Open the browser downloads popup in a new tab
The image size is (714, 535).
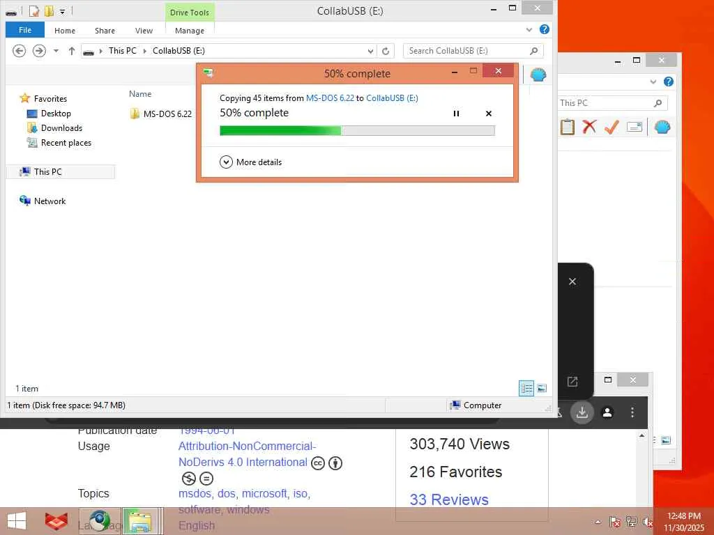pos(572,382)
